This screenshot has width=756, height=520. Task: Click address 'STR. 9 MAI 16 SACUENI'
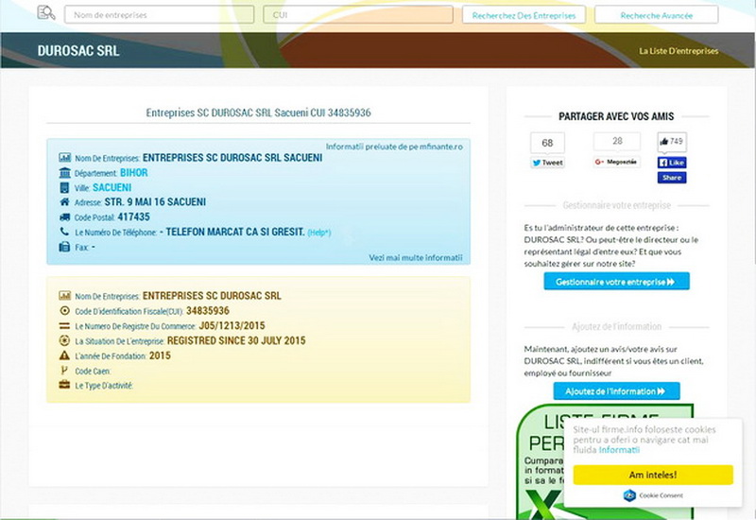point(155,202)
